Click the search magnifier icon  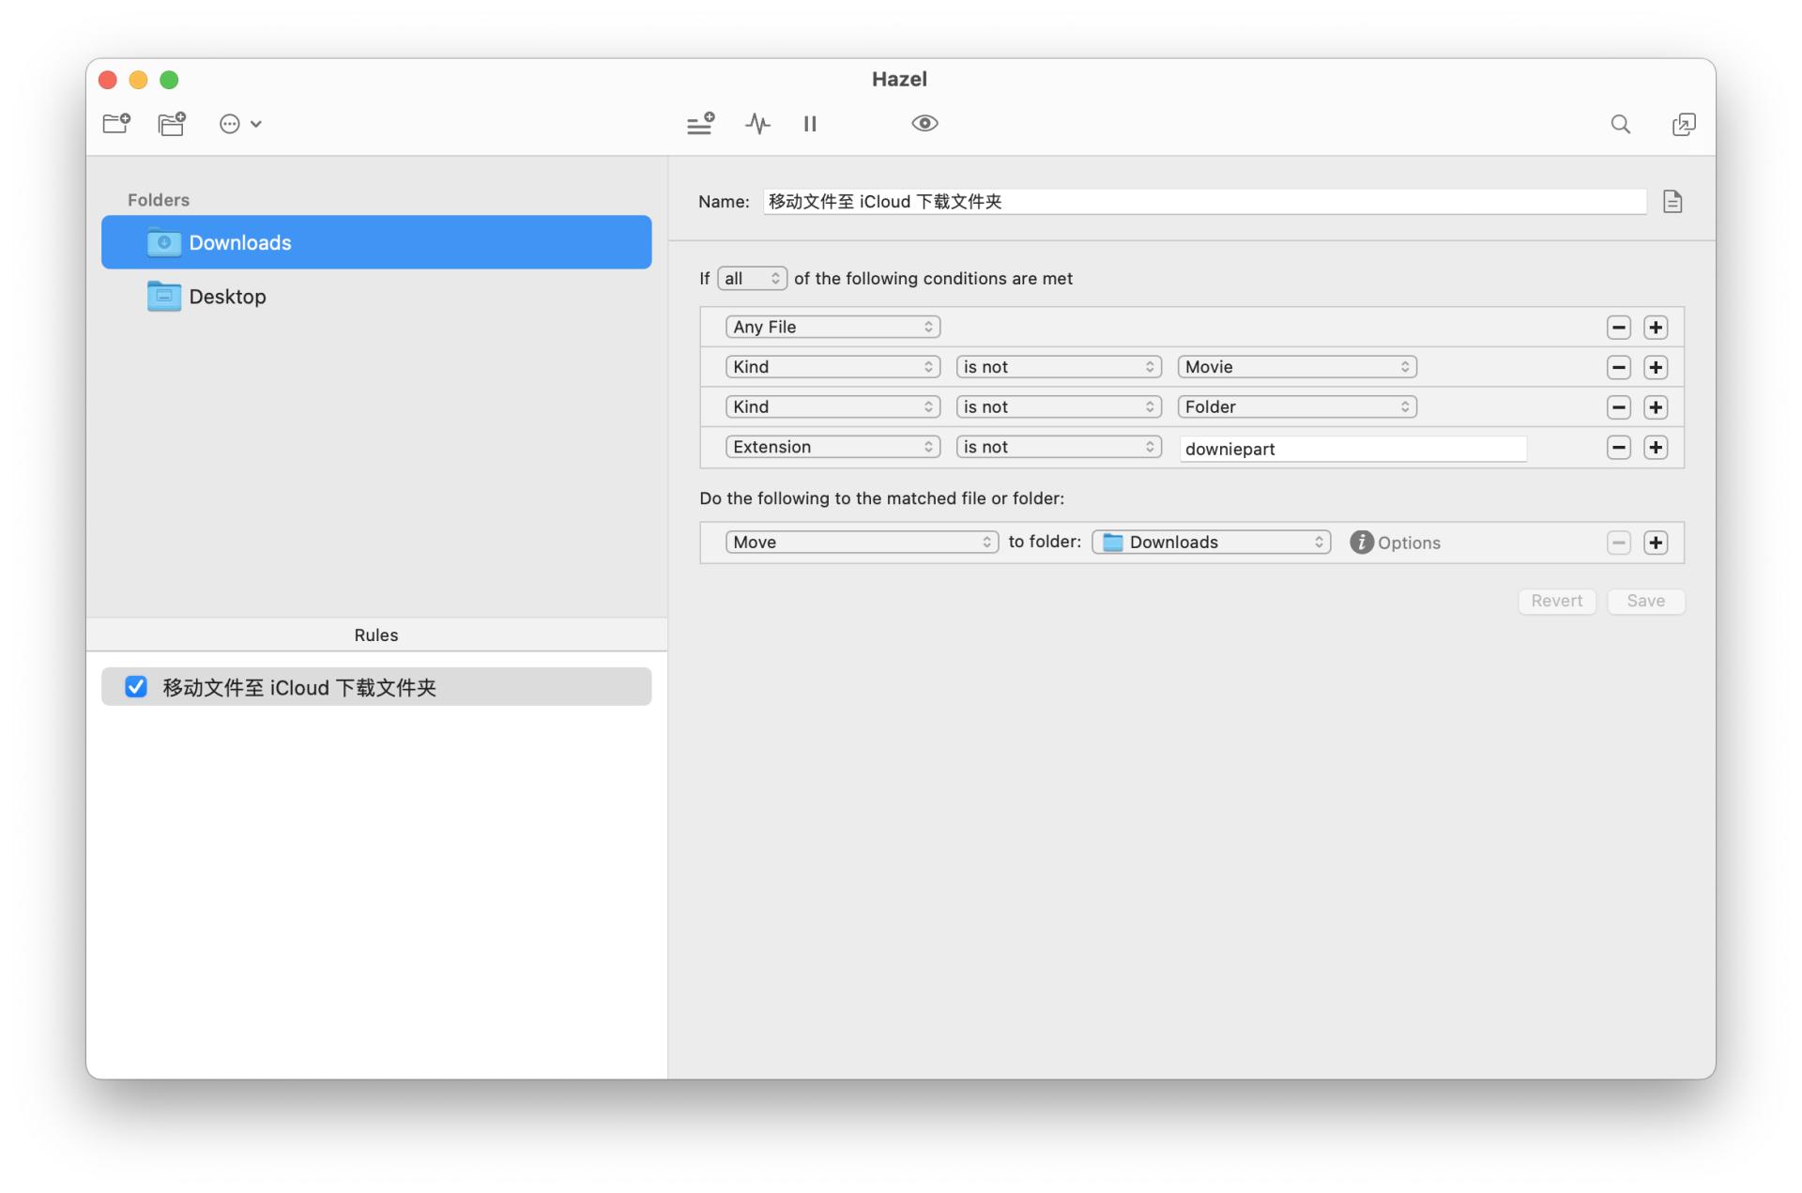[1620, 124]
